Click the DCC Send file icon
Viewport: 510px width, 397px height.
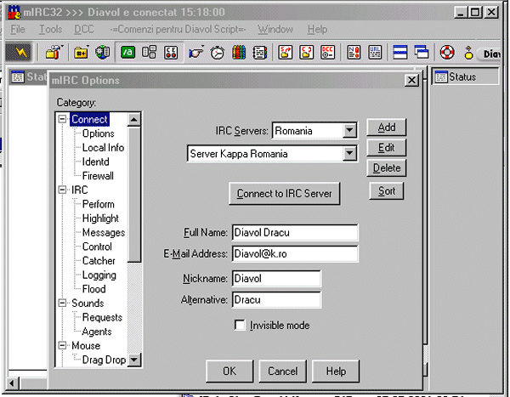coord(285,52)
